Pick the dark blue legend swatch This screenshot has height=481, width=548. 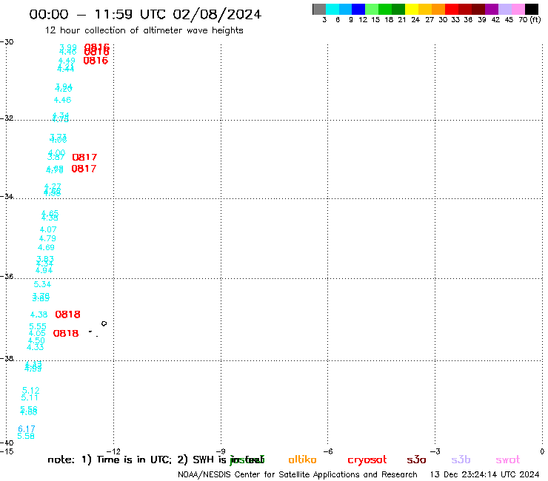click(358, 9)
